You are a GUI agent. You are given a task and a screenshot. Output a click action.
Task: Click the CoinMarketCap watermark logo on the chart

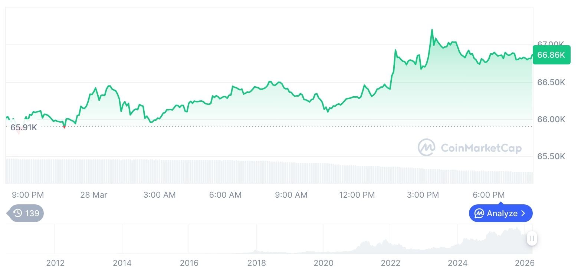pos(426,147)
